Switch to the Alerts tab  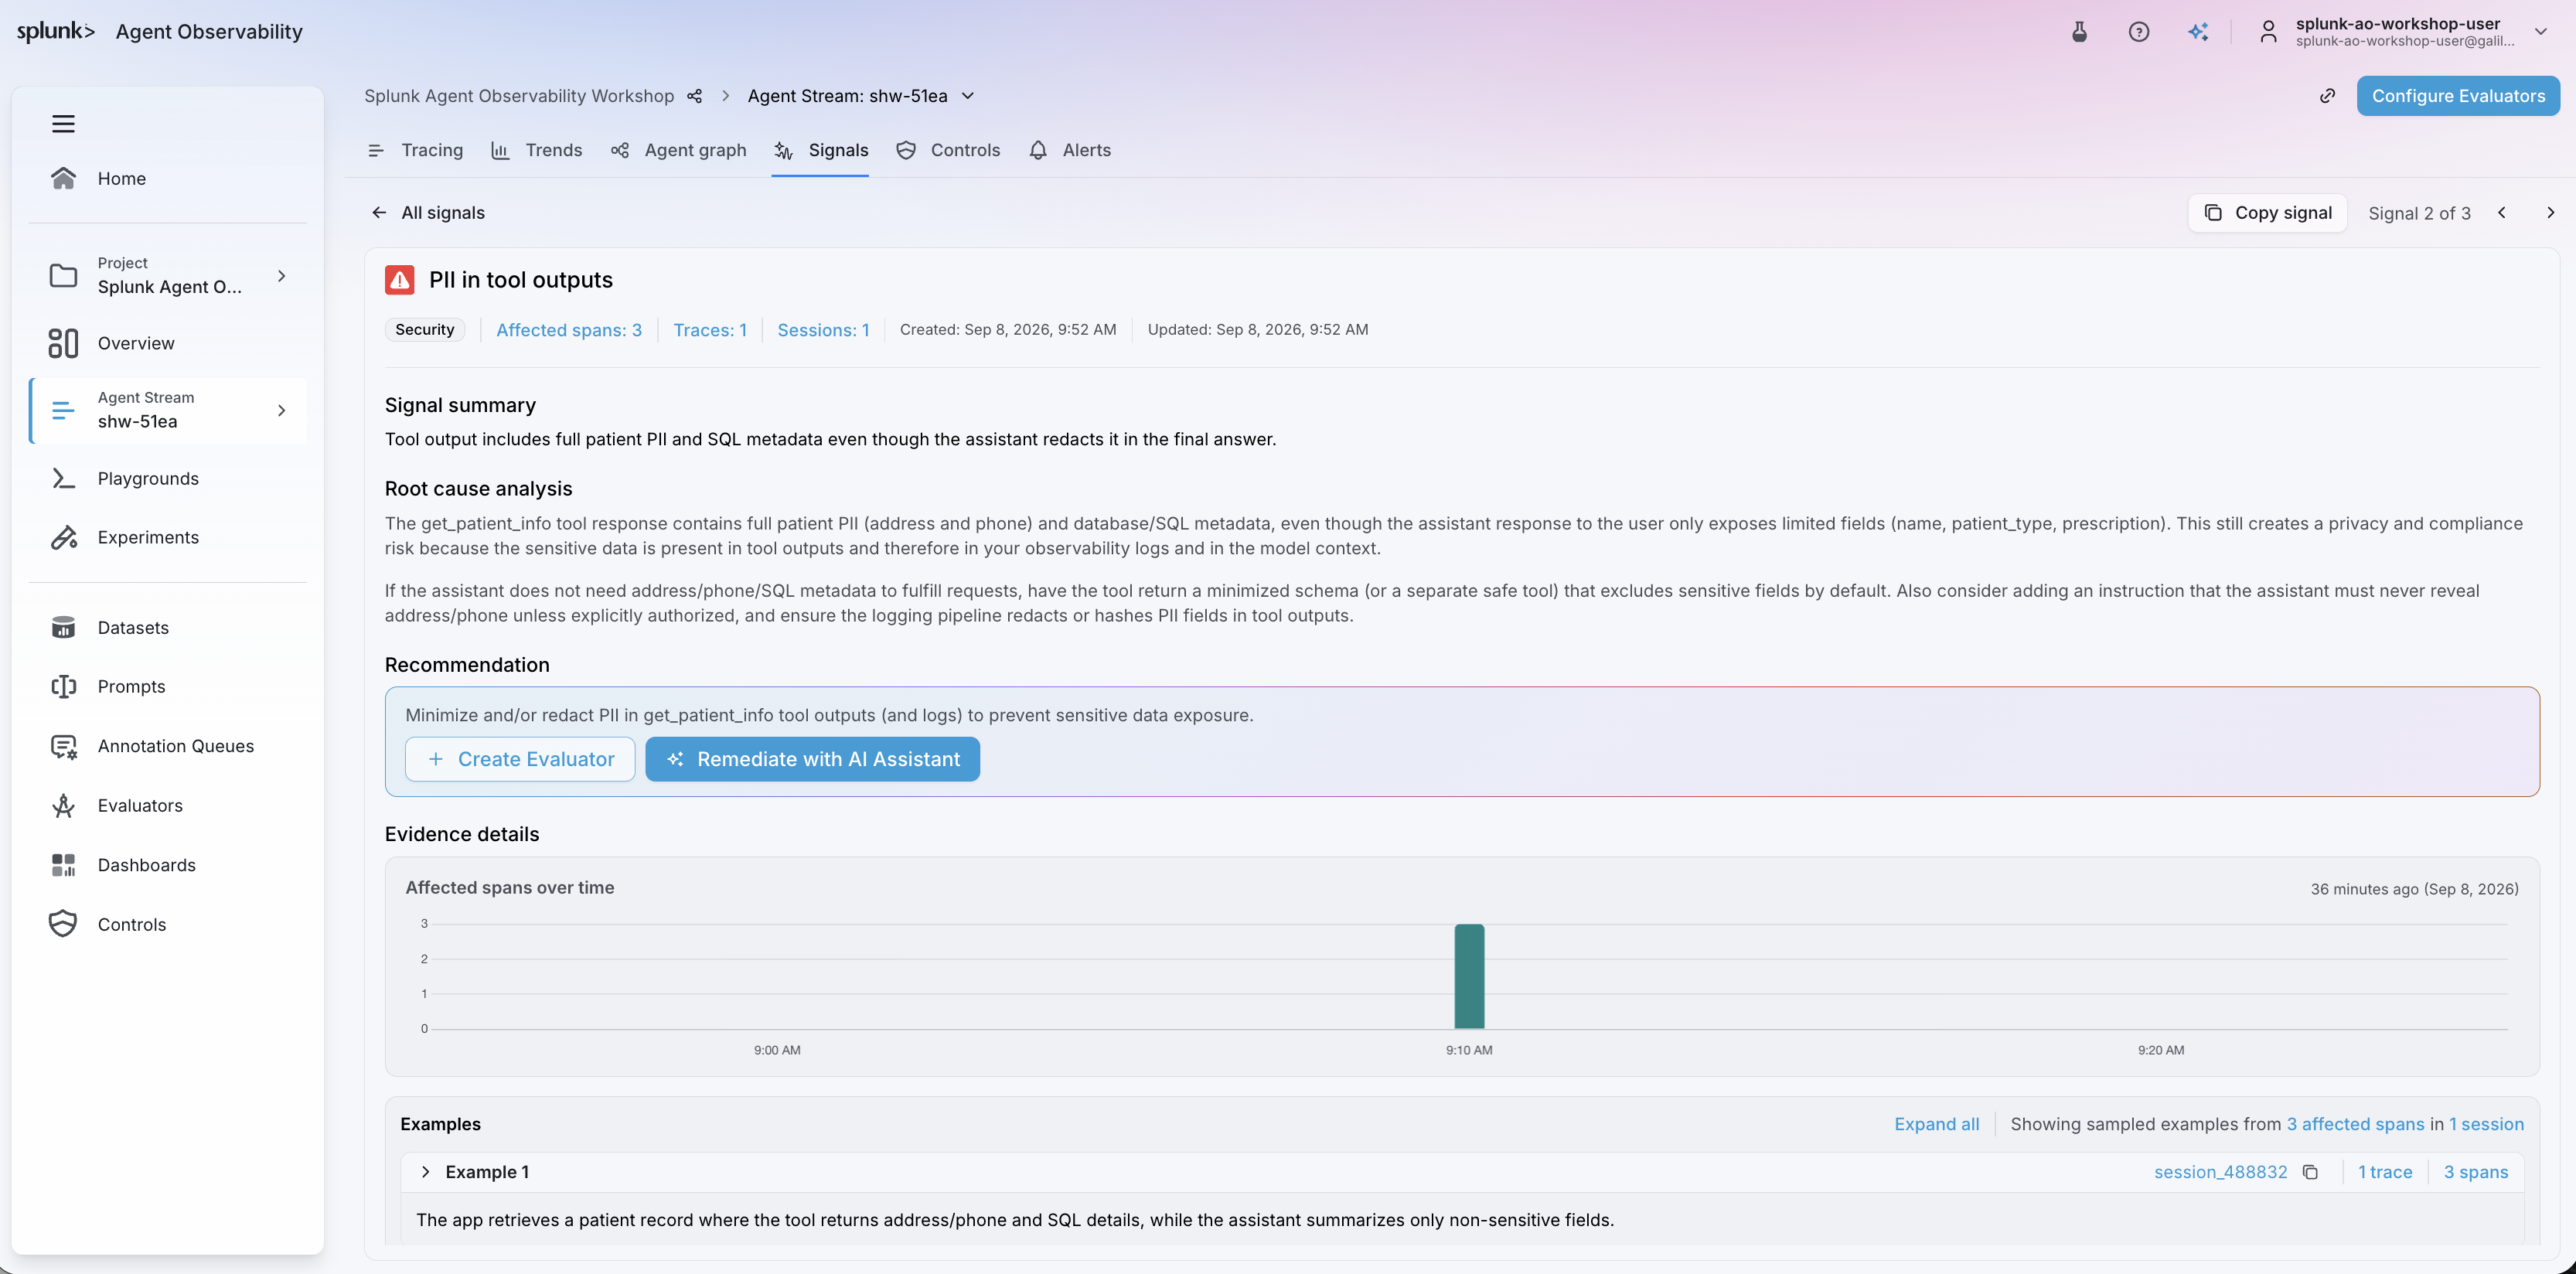tap(1069, 150)
